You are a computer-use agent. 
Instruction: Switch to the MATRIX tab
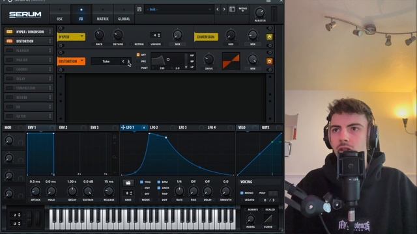(x=103, y=14)
